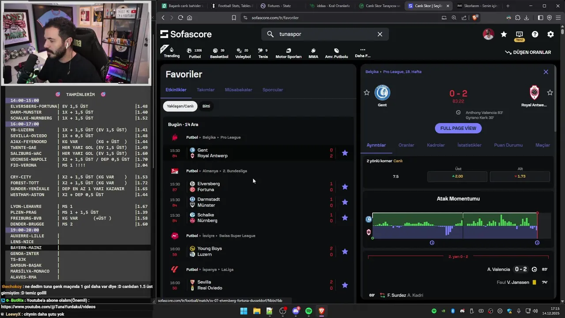
Task: Open the TV schedule icon
Action: 519,34
